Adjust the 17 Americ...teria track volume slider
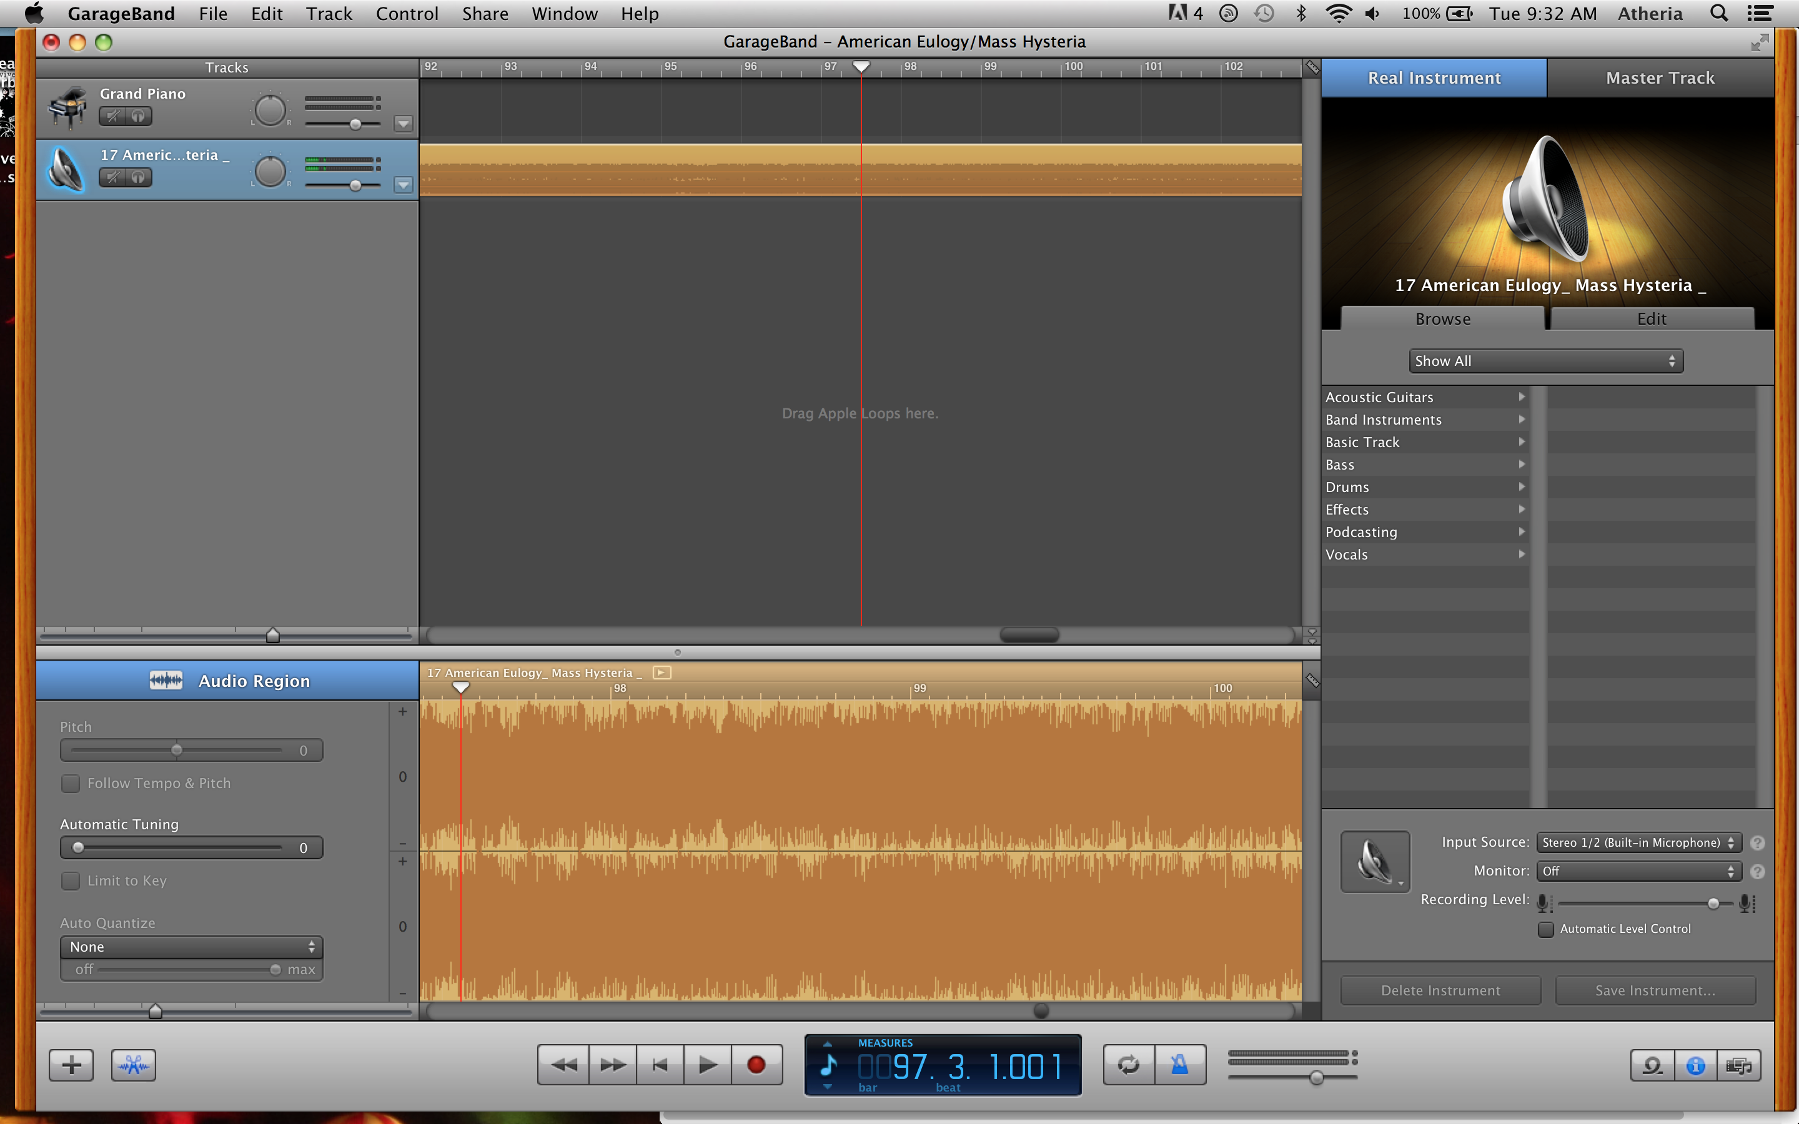The width and height of the screenshot is (1799, 1124). [355, 185]
